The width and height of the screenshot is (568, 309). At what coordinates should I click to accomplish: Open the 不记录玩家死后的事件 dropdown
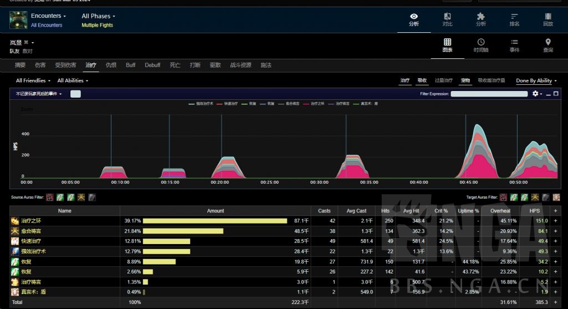point(39,94)
